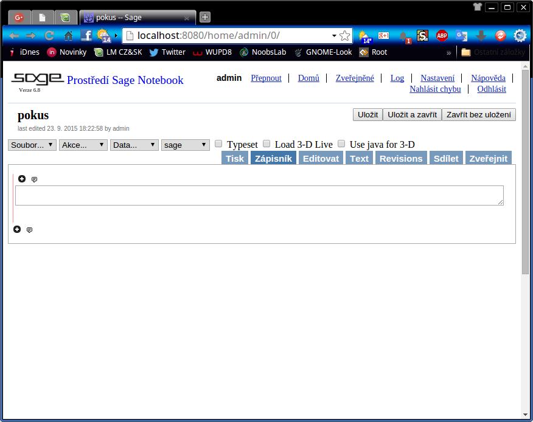Open the Text tab

pyautogui.click(x=360, y=158)
